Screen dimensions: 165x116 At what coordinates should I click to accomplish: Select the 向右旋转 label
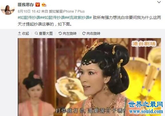[x=93, y=34]
